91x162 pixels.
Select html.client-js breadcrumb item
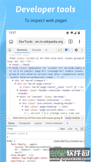38,118
